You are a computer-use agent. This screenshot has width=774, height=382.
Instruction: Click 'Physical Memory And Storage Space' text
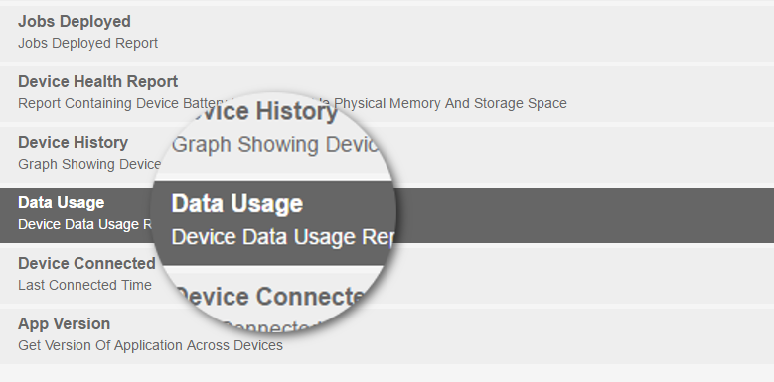[x=450, y=103]
